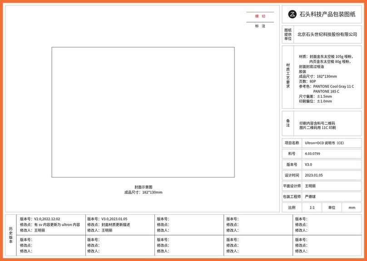Click the tolerance "尺寸偏差:±1.5mm"
Viewport: 367px width, 261px height.
[315, 97]
